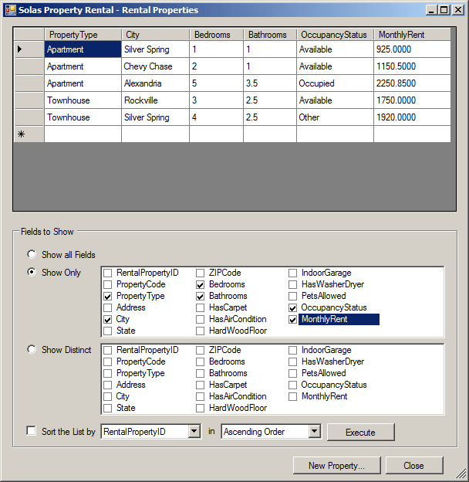Click the PropertyType column header
The height and width of the screenshot is (482, 469).
pyautogui.click(x=83, y=35)
